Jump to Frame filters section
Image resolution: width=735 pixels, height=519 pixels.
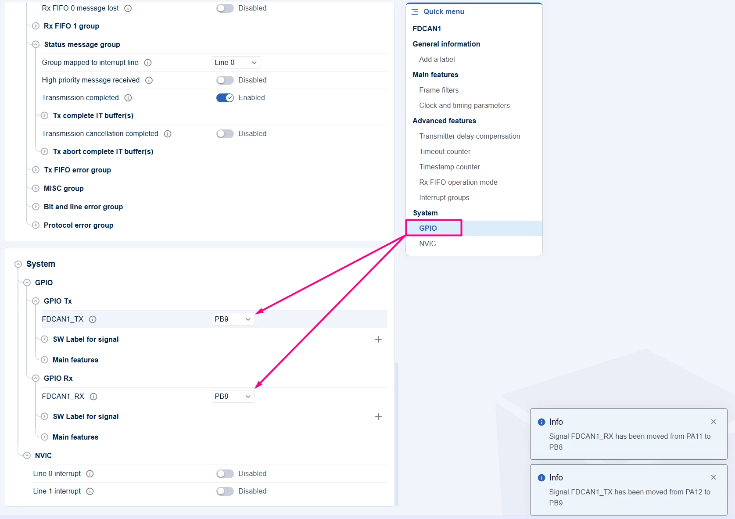tap(439, 90)
